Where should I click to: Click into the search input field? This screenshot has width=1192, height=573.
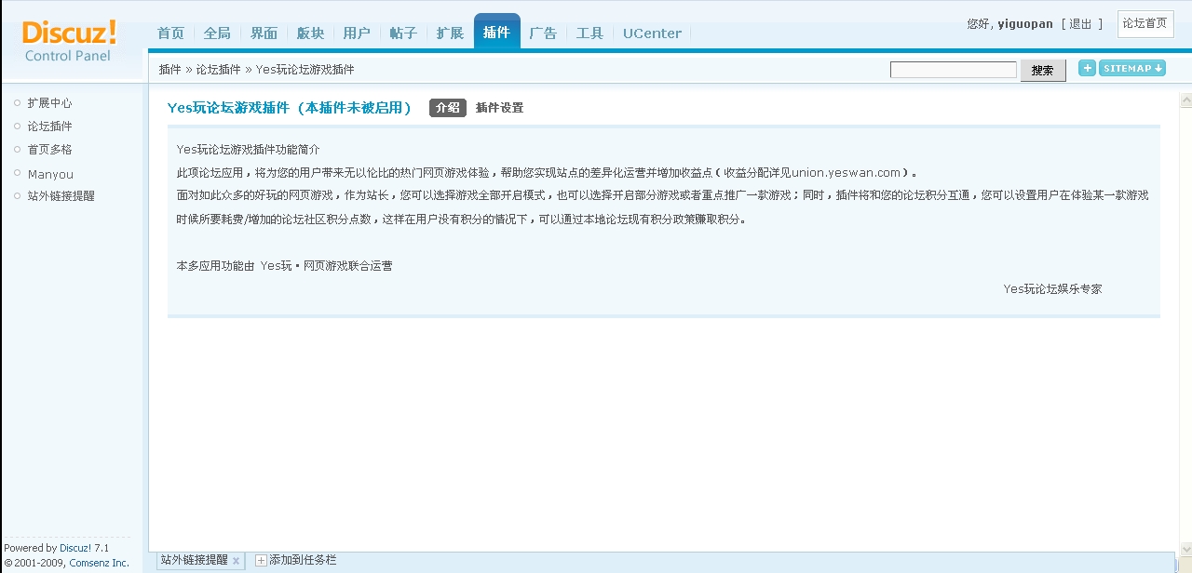point(954,70)
